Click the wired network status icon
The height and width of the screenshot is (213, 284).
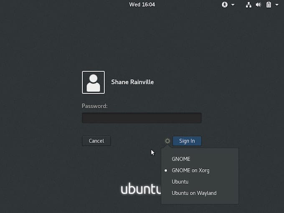click(x=248, y=5)
